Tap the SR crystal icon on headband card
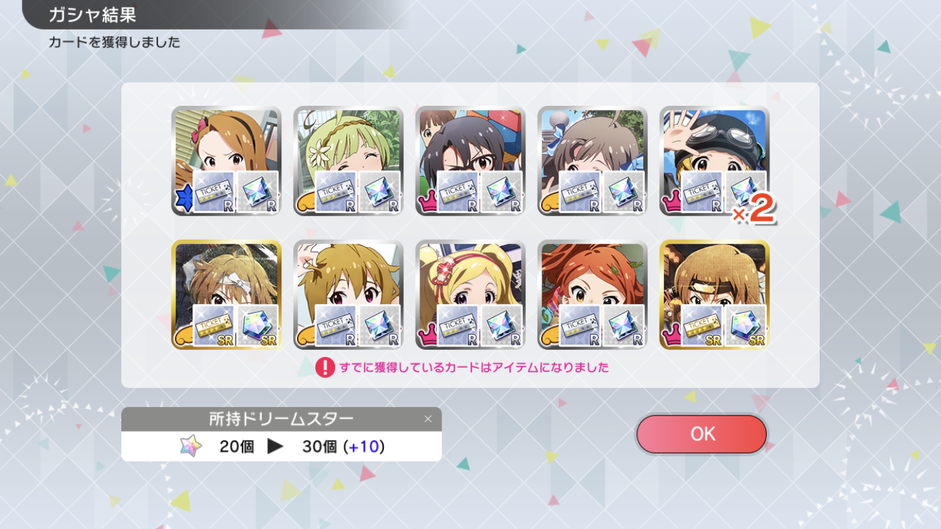Image resolution: width=941 pixels, height=529 pixels. pyautogui.click(x=746, y=327)
